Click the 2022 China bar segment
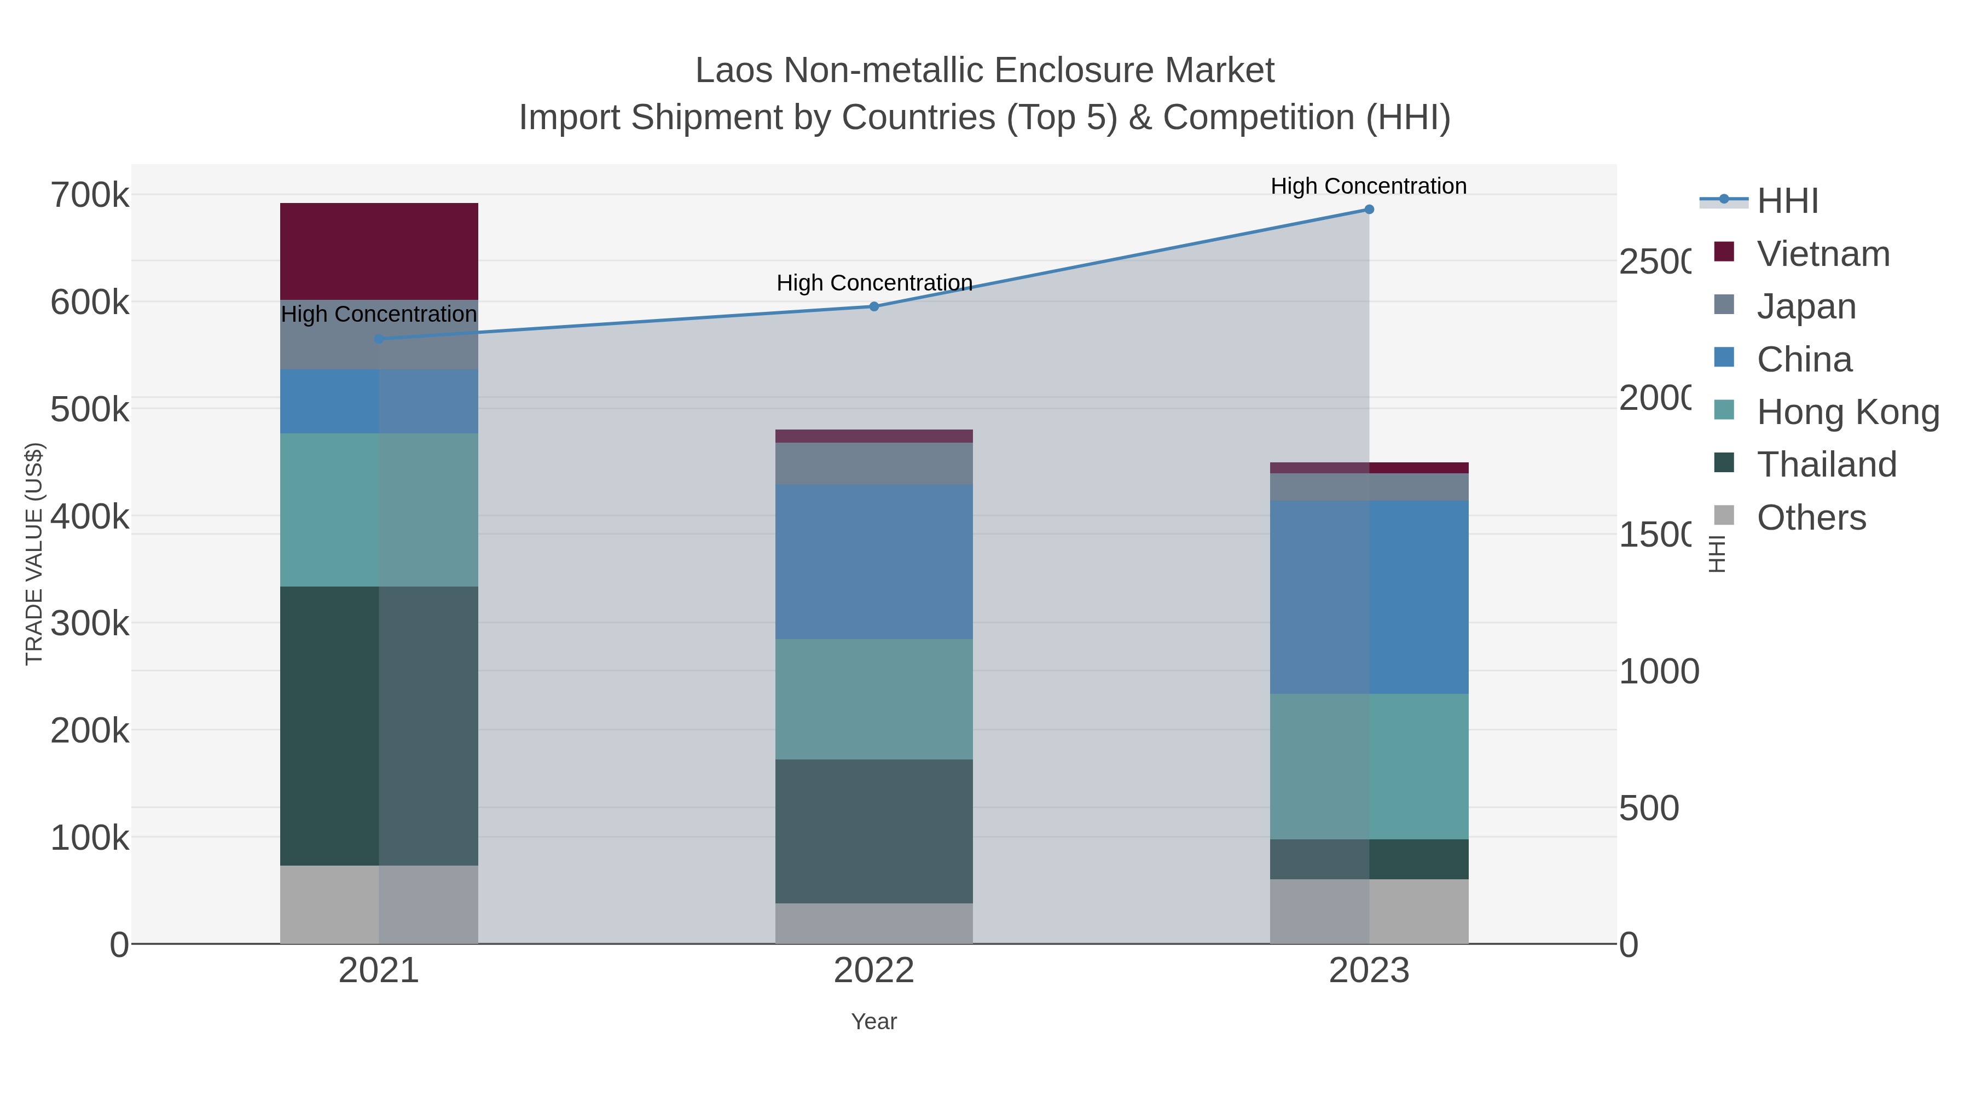This screenshot has height=1108, width=1970. point(874,561)
